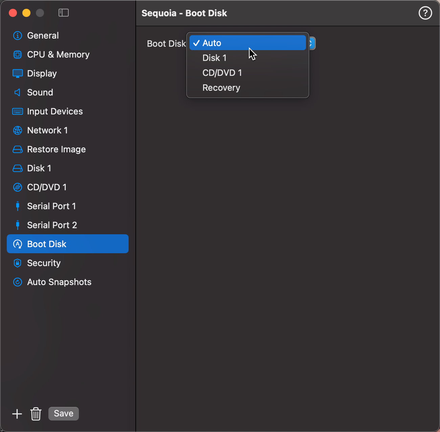Select the Display monitor icon
The image size is (440, 432).
tap(17, 73)
